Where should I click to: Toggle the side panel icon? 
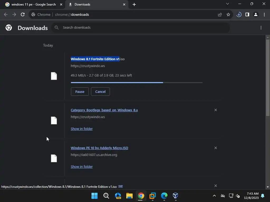247,15
